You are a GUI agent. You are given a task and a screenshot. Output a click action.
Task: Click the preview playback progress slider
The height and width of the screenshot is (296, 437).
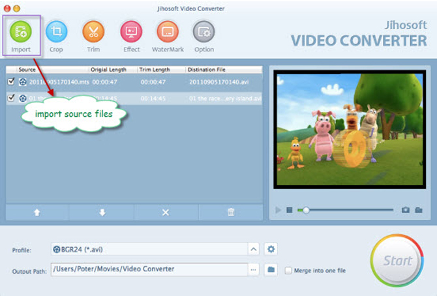tap(346, 210)
